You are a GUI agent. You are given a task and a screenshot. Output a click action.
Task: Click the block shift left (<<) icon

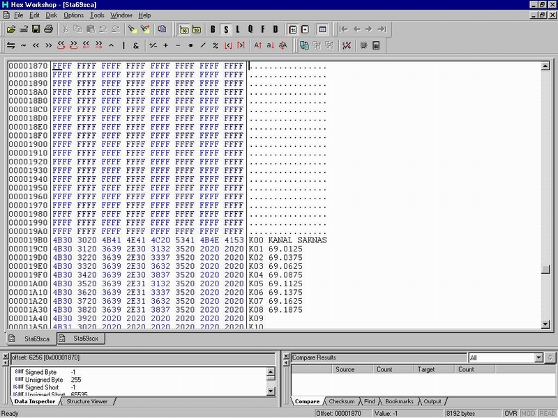coord(36,46)
